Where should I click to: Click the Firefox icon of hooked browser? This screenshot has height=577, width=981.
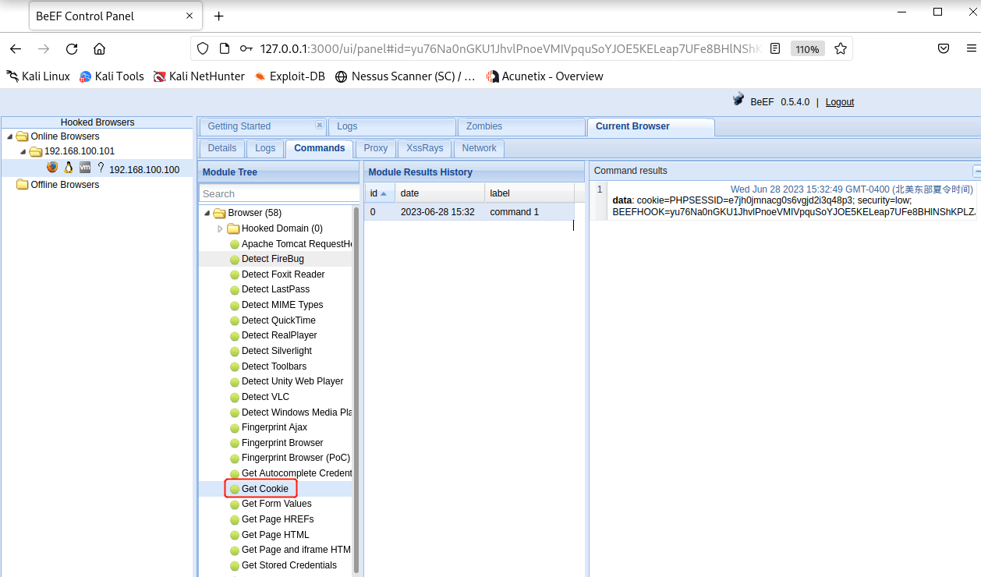(x=52, y=168)
